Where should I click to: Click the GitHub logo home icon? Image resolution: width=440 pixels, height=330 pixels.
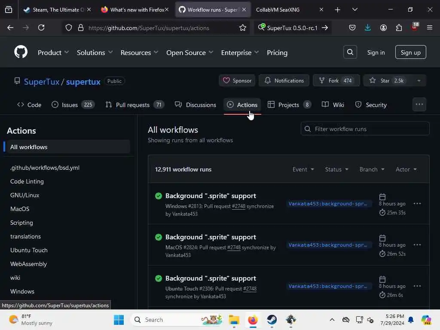pos(21,52)
